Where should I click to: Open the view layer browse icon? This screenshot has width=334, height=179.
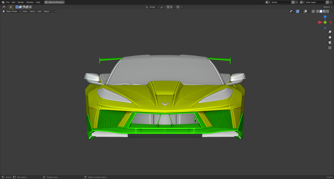click(302, 2)
